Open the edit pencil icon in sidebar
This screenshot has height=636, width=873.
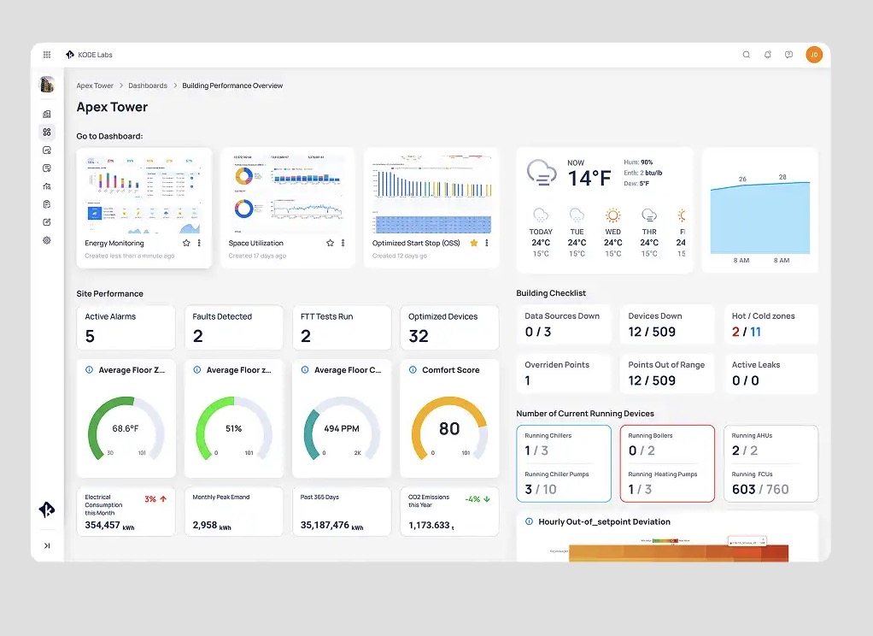tap(47, 222)
